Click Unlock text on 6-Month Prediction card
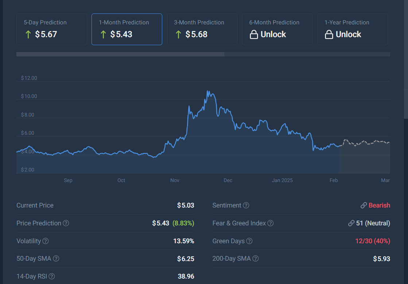This screenshot has height=284, width=408. (273, 35)
